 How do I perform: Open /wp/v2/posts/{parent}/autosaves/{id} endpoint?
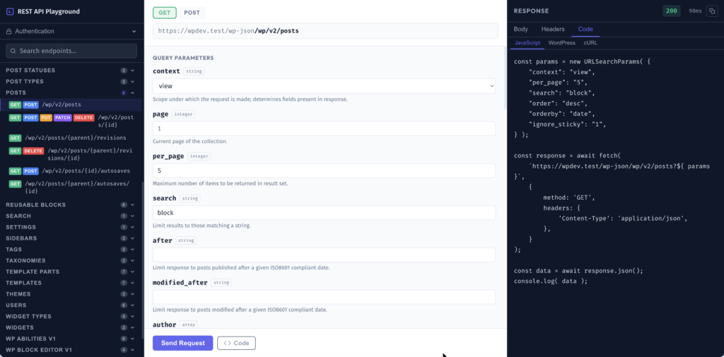click(x=71, y=188)
